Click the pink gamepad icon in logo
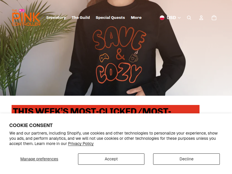This screenshot has height=174, width=232. coord(21,10)
